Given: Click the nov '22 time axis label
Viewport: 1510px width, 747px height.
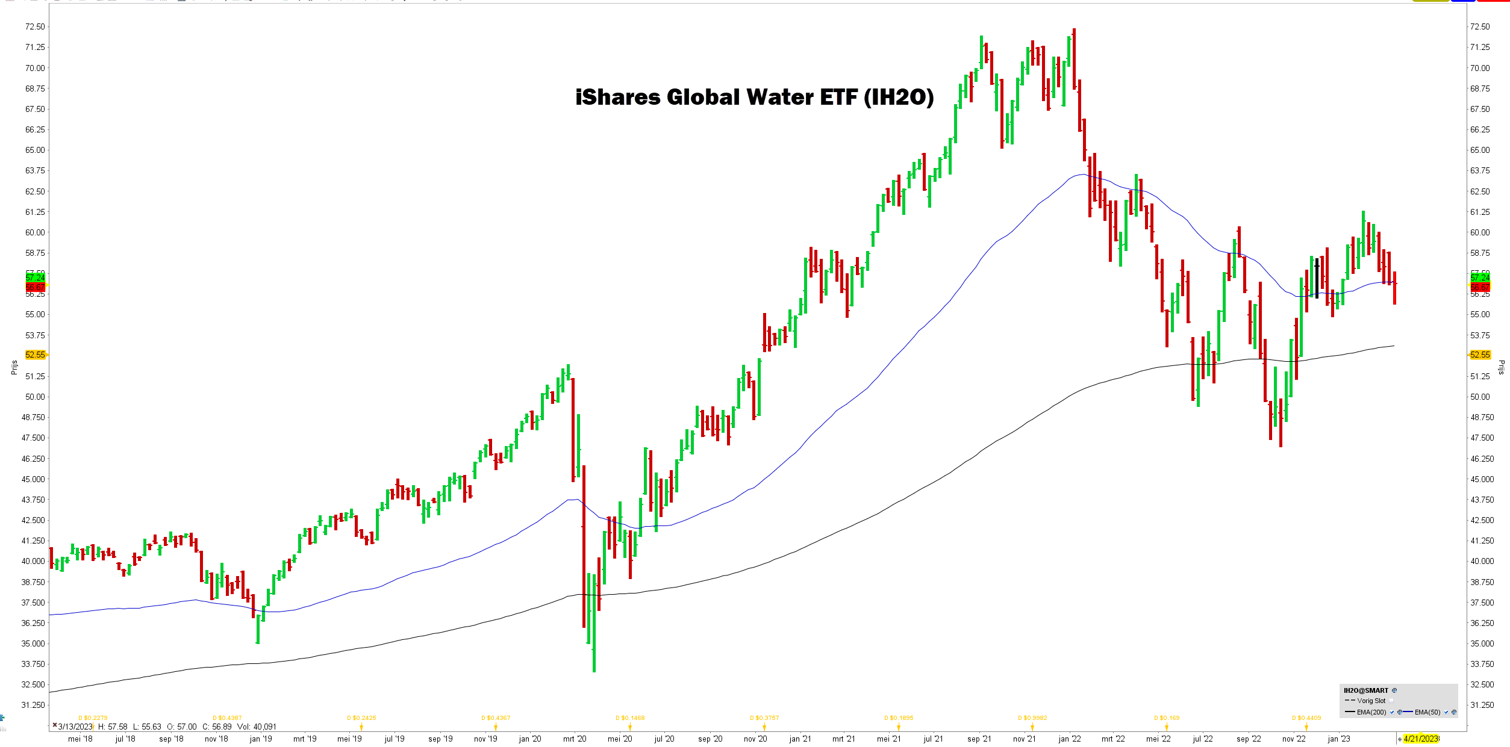Looking at the screenshot, I should click(x=1294, y=739).
